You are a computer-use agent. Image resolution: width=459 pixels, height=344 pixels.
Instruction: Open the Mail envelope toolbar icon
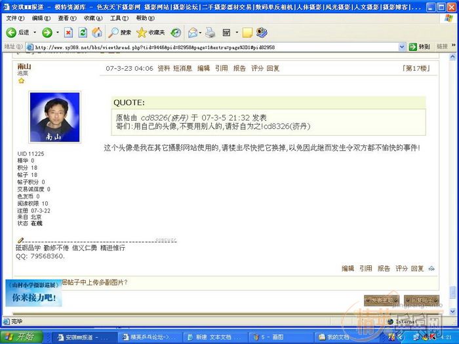point(193,32)
